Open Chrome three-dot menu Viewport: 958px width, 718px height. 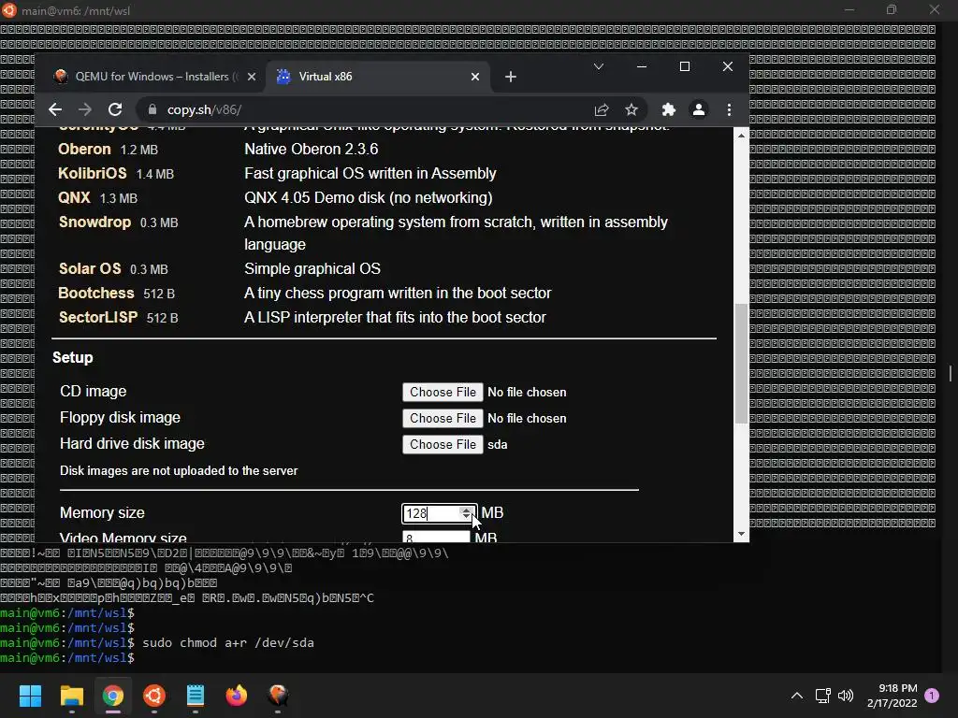[729, 109]
